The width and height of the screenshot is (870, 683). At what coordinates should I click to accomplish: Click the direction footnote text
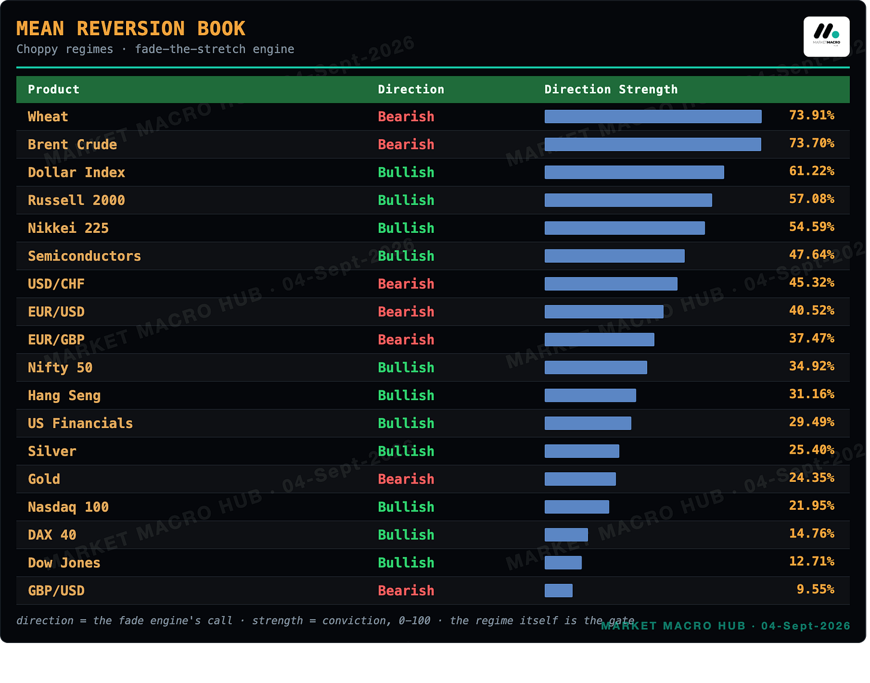326,621
